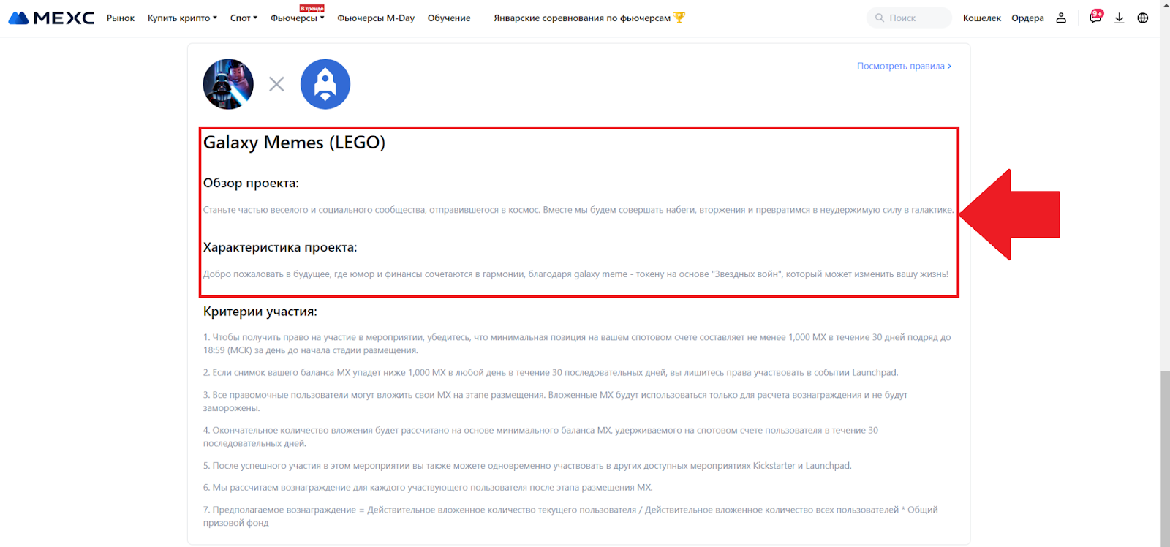Click the download app icon
1170x547 pixels.
point(1119,18)
